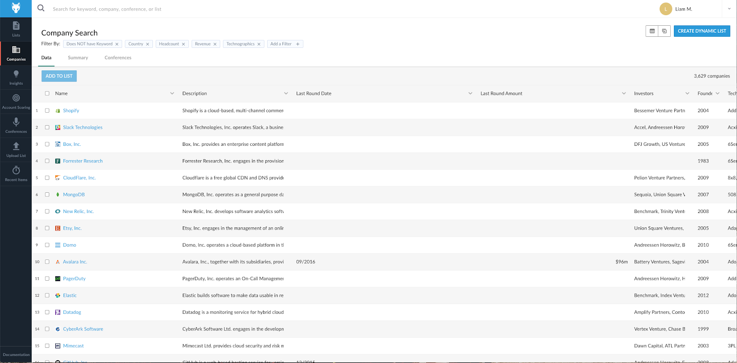Remove the Does NOT have Keyword filter
The image size is (737, 363).
(x=117, y=44)
